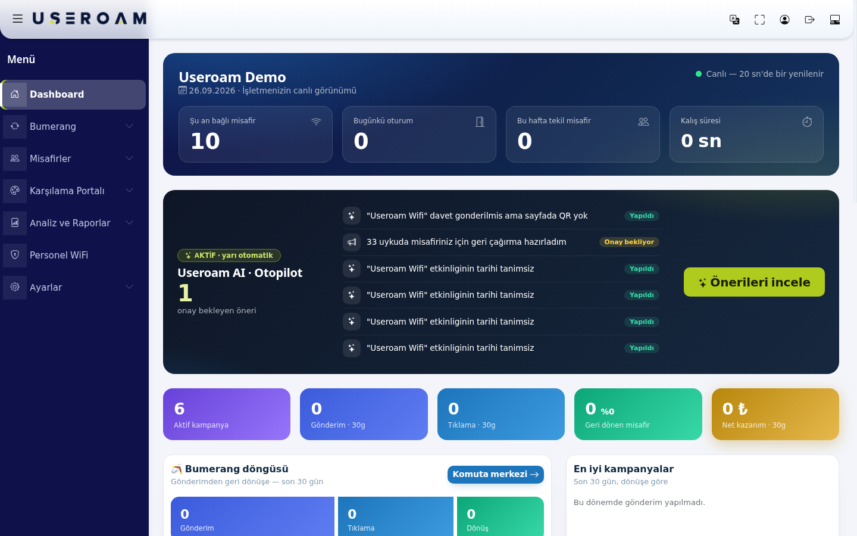Click the Geri dönen misafir card
The image size is (857, 536).
click(x=638, y=415)
